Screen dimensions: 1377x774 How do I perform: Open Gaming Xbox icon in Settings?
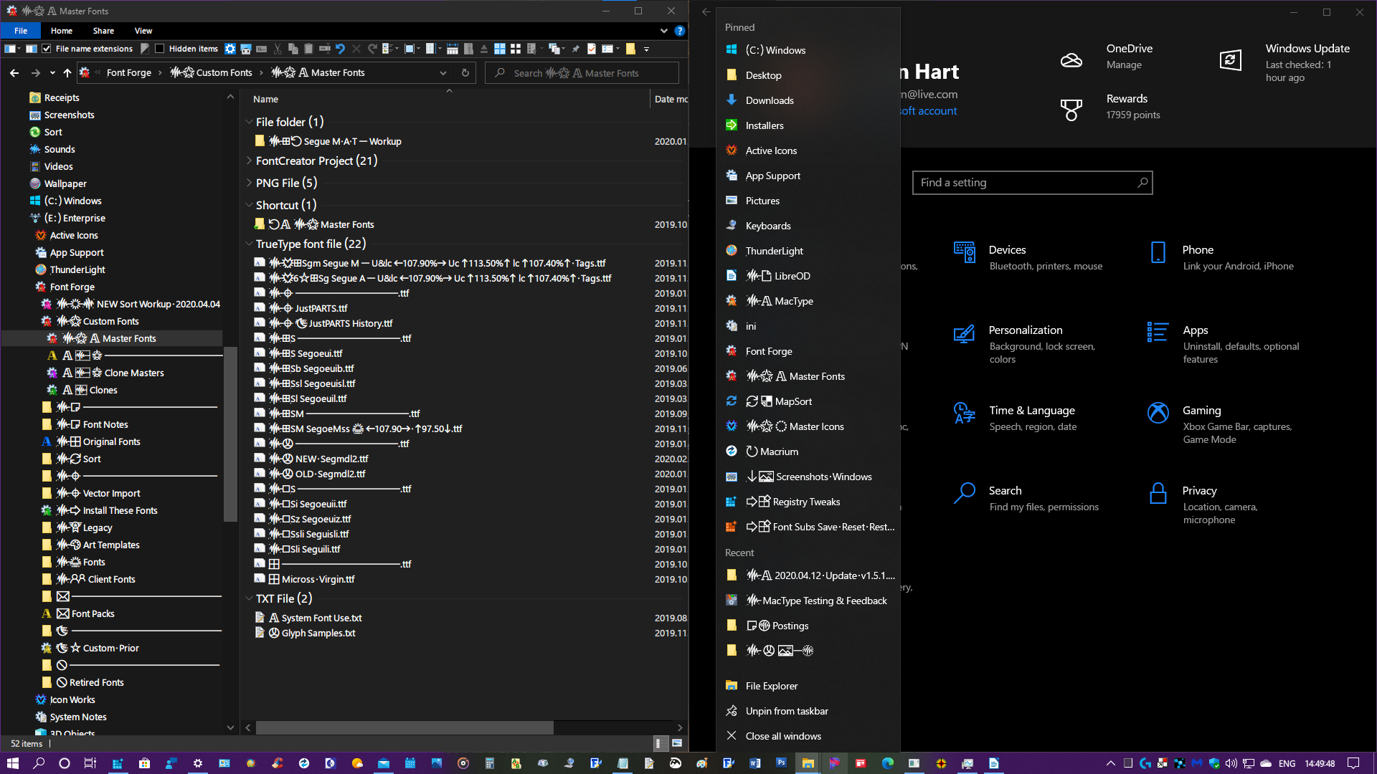pos(1158,412)
